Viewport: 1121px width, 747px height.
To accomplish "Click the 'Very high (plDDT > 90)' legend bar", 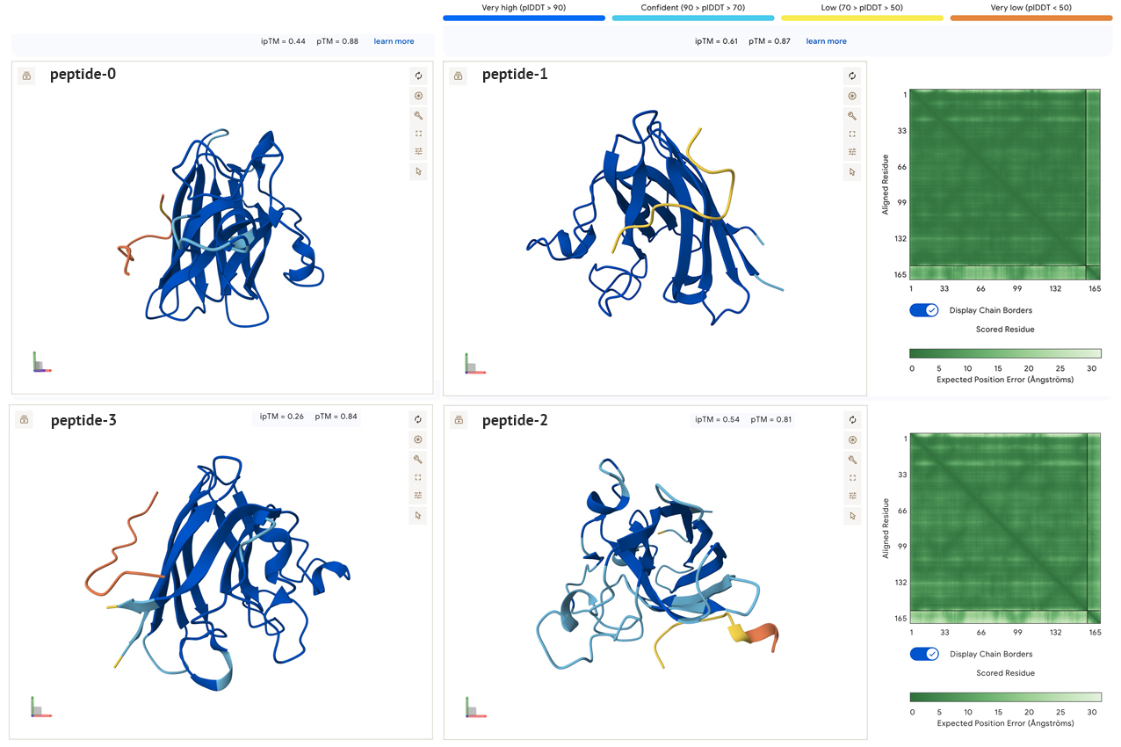I will click(x=524, y=18).
